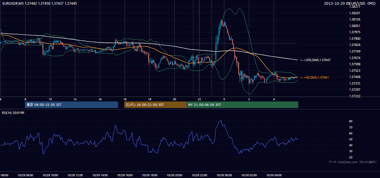The height and width of the screenshot is (178, 380).
Task: Click the 10/30 00:00 time axis label
Action: pyautogui.click(x=224, y=175)
